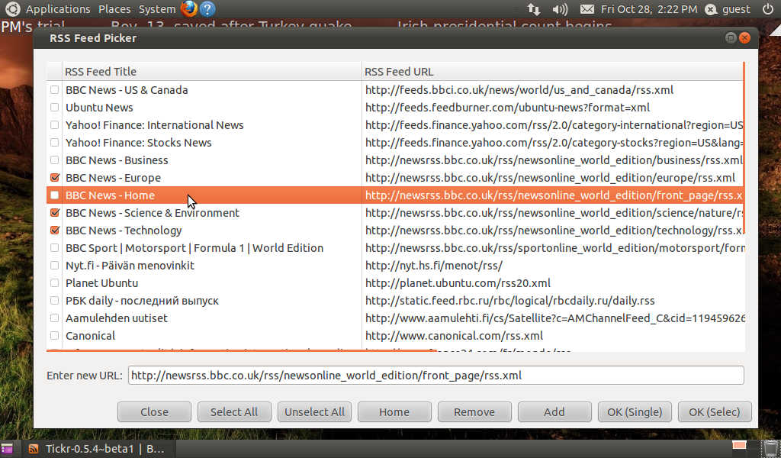Select 'Yahoo! Finance: International News' title

click(154, 125)
